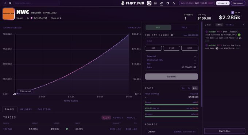This screenshot has width=248, height=135.
Task: Click the buy vol versus sell vol bar
Action: [x=171, y=111]
